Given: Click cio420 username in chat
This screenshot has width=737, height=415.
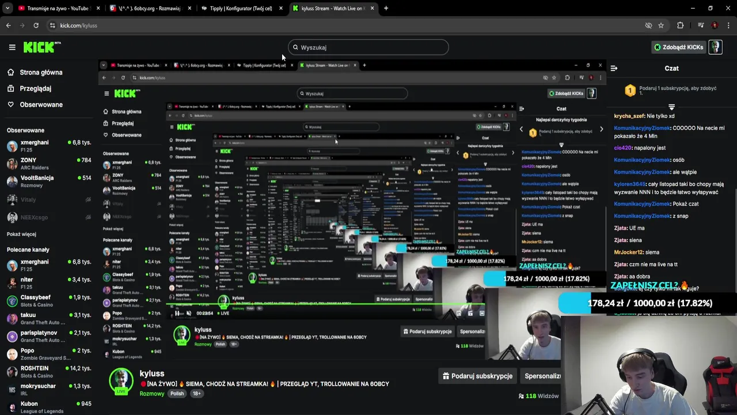Looking at the screenshot, I should click(x=623, y=148).
